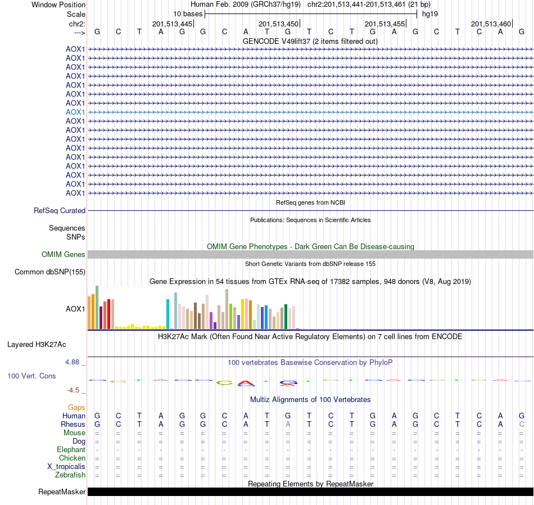The height and width of the screenshot is (505, 534).
Task: Select the light-blue highlighted AOX1 transcript label
Action: click(75, 112)
